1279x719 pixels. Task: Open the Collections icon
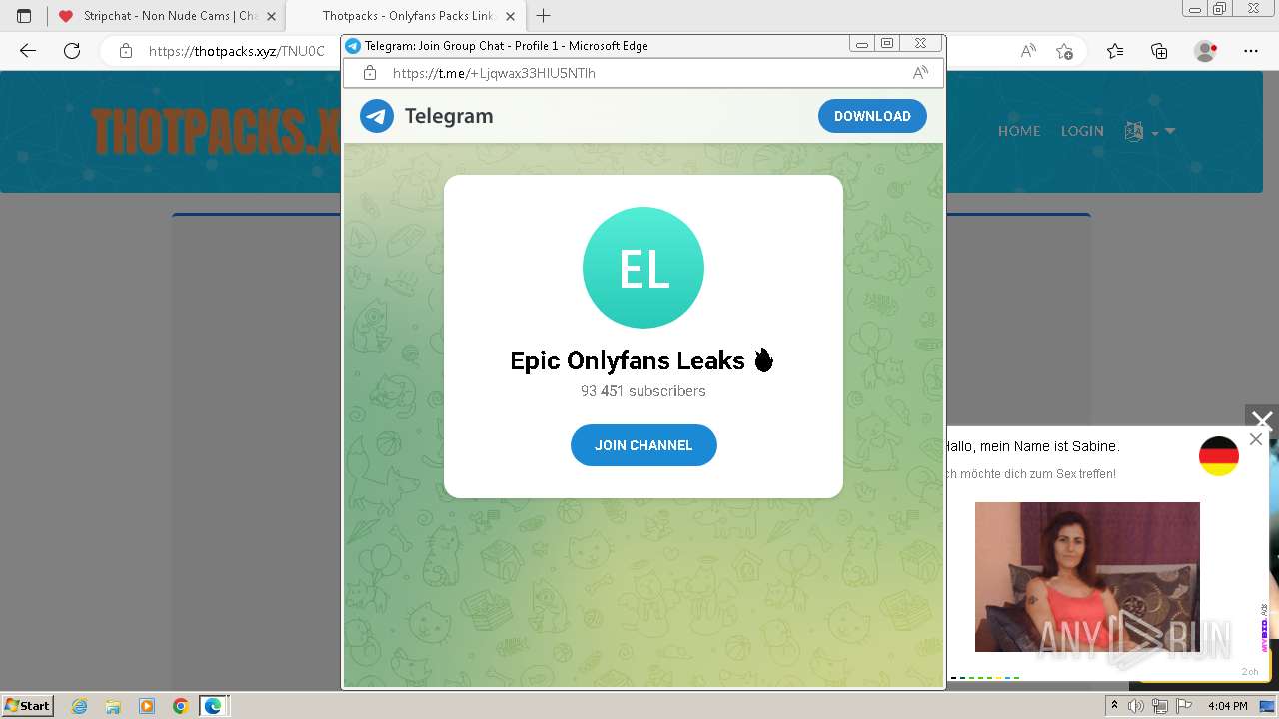tap(1159, 51)
